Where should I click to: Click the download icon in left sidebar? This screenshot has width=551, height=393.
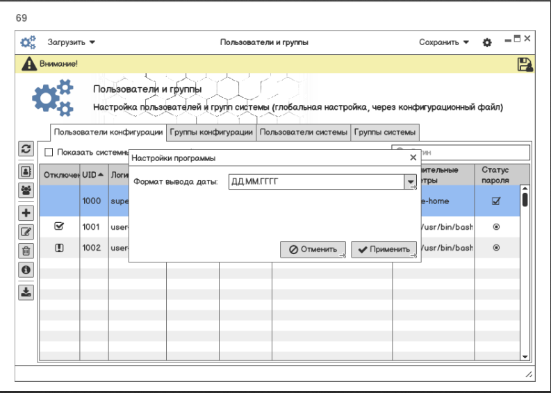click(x=25, y=292)
